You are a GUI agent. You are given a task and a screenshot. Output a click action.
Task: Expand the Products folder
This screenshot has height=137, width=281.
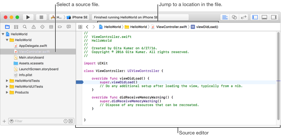click(7, 92)
